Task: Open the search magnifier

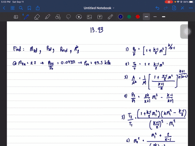Action: pyautogui.click(x=21, y=8)
